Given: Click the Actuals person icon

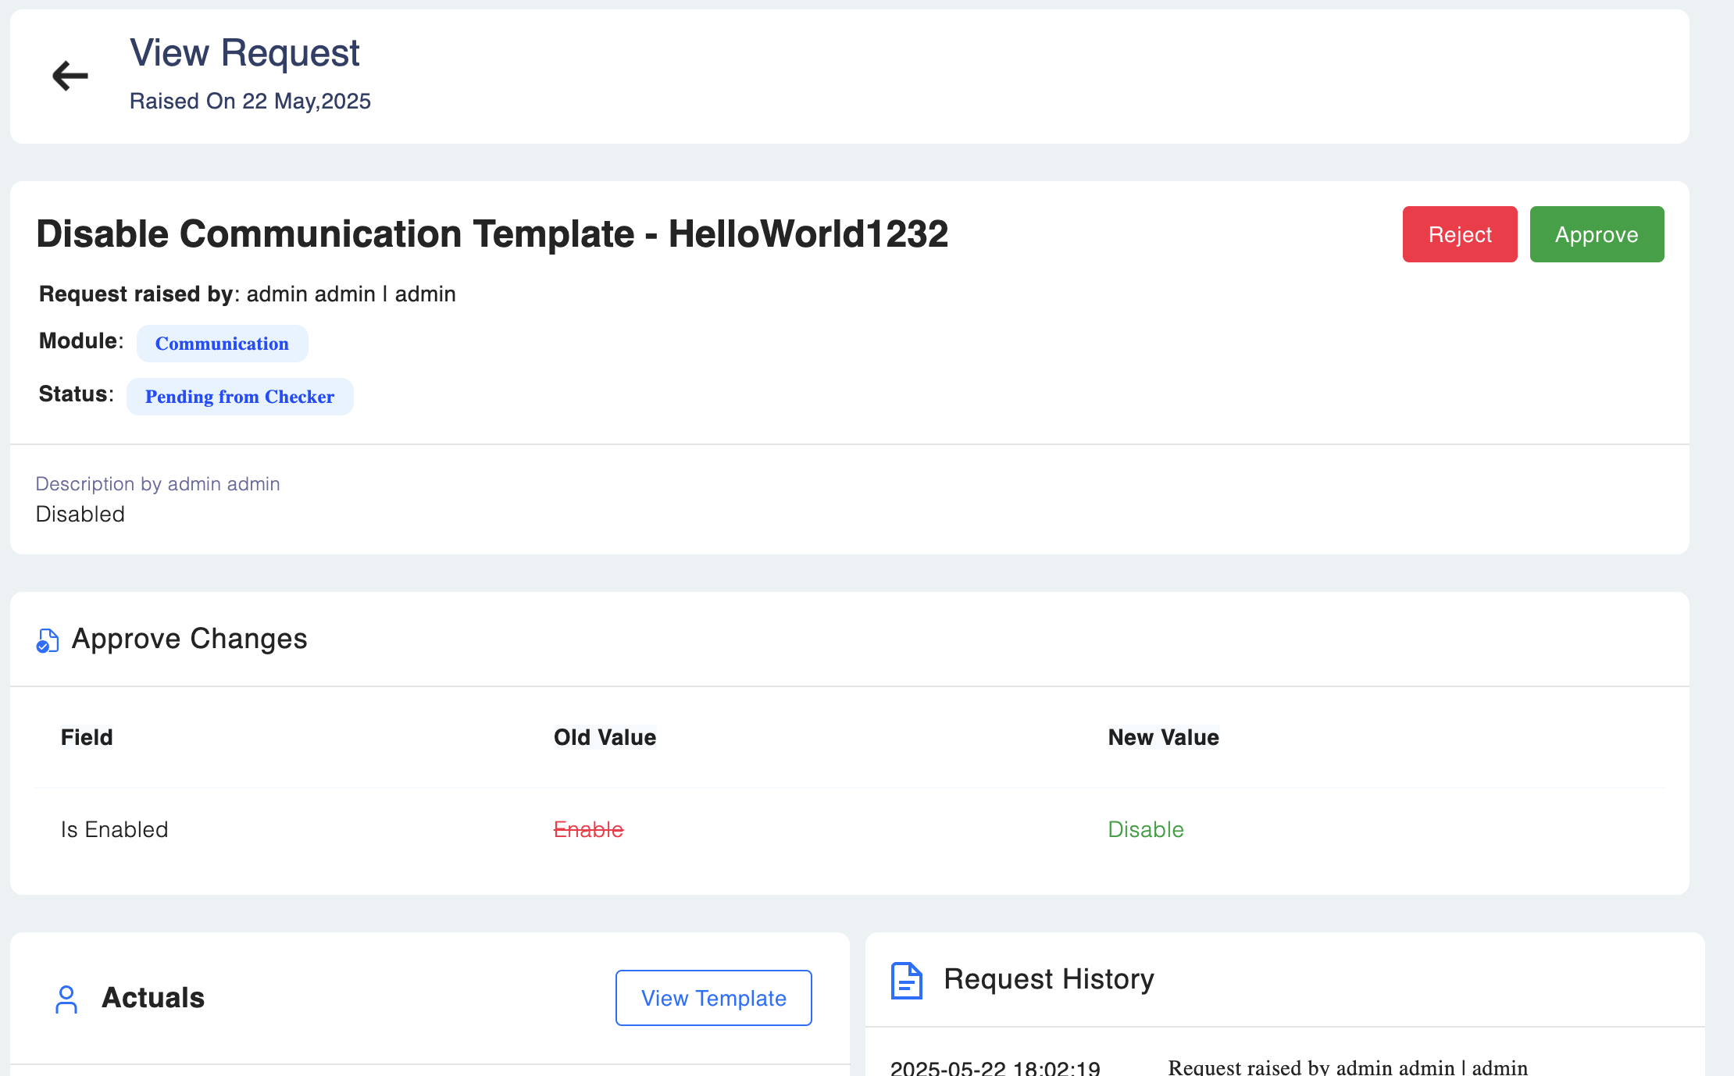Looking at the screenshot, I should [66, 999].
